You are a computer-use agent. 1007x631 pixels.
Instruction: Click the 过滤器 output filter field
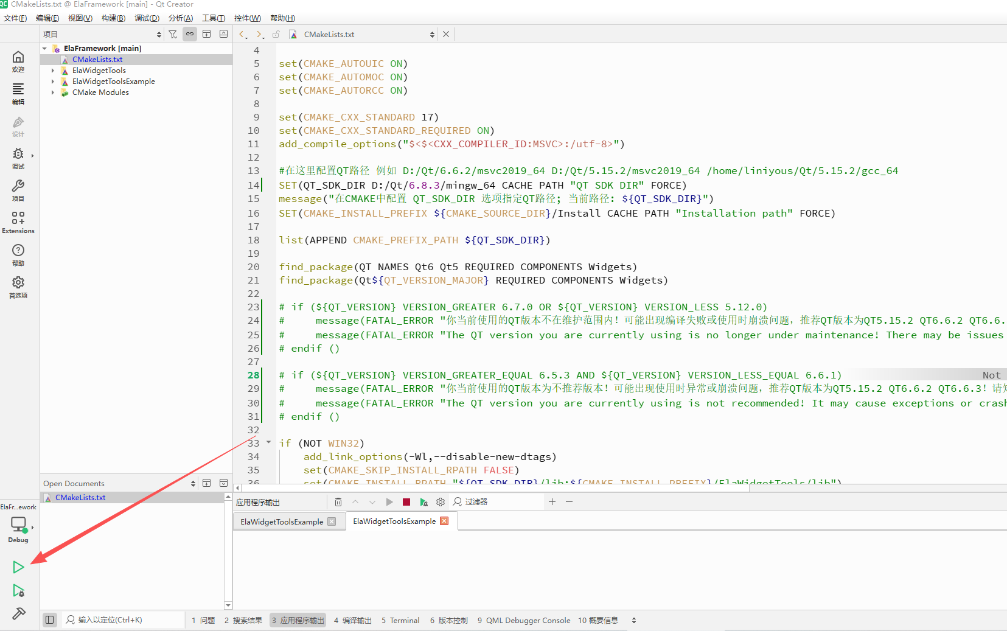pyautogui.click(x=497, y=502)
